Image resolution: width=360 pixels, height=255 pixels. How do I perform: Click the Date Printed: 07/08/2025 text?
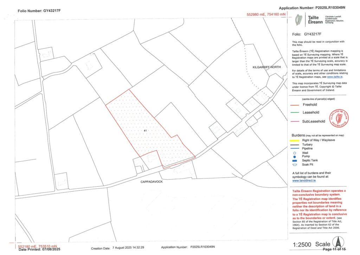click(x=39, y=249)
